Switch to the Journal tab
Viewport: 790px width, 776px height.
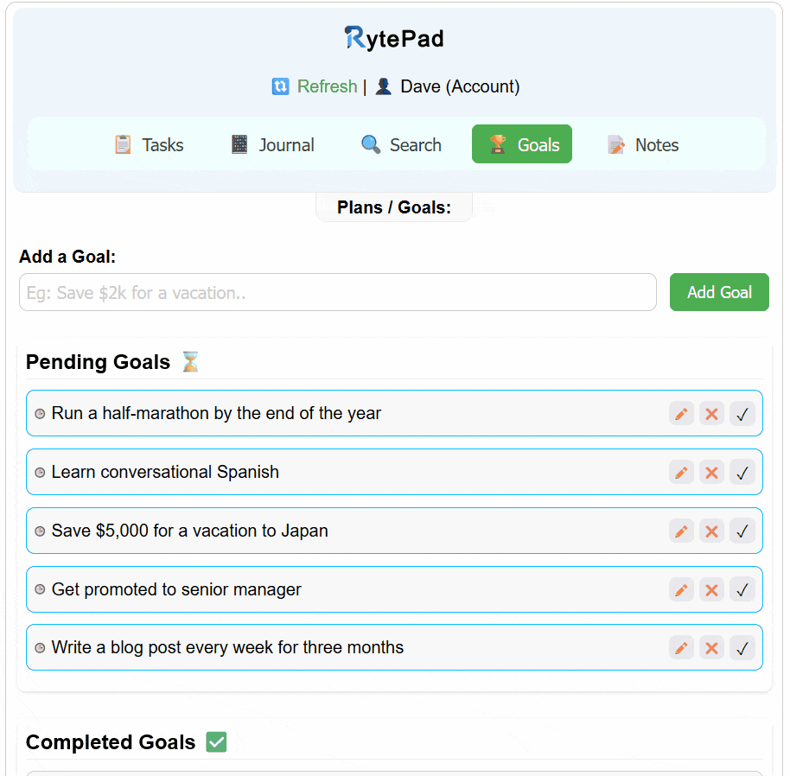(x=272, y=144)
